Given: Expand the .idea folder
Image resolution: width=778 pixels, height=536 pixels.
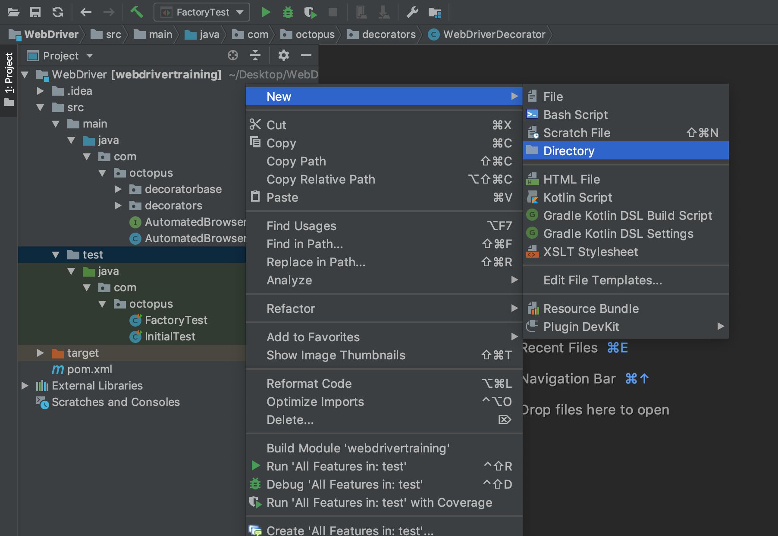Looking at the screenshot, I should [x=41, y=91].
